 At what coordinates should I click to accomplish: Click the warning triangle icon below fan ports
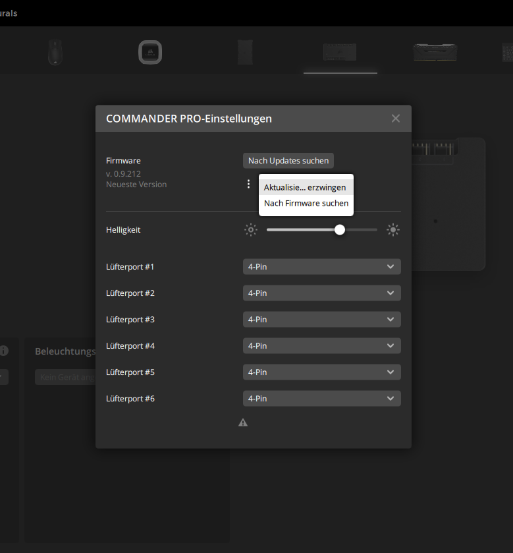pos(243,422)
